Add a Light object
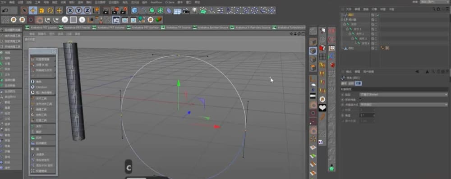Image resolution: width=451 pixels, height=179 pixels. [195, 11]
